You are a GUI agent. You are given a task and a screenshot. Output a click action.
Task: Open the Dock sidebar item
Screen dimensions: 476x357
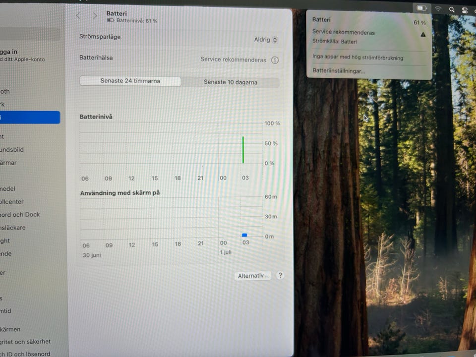tap(20, 214)
